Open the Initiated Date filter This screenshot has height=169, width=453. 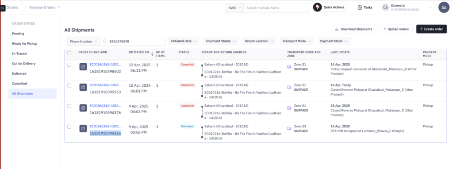click(184, 41)
